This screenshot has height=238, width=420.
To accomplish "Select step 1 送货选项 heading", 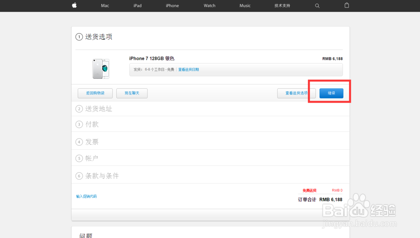I will [99, 36].
